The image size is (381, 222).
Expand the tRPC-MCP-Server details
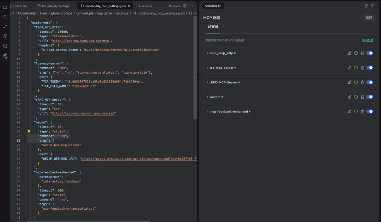pos(207,82)
